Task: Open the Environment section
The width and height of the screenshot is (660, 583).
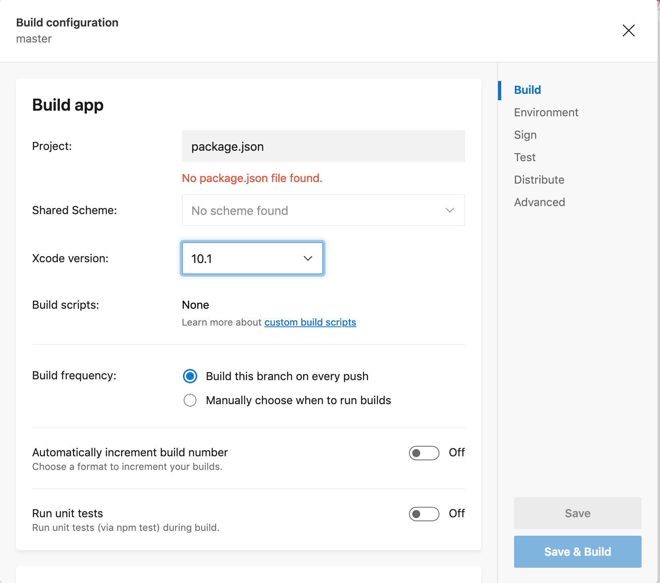Action: 546,112
